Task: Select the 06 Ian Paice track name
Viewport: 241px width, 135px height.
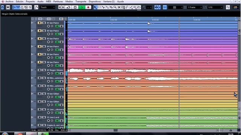Action: (53, 62)
